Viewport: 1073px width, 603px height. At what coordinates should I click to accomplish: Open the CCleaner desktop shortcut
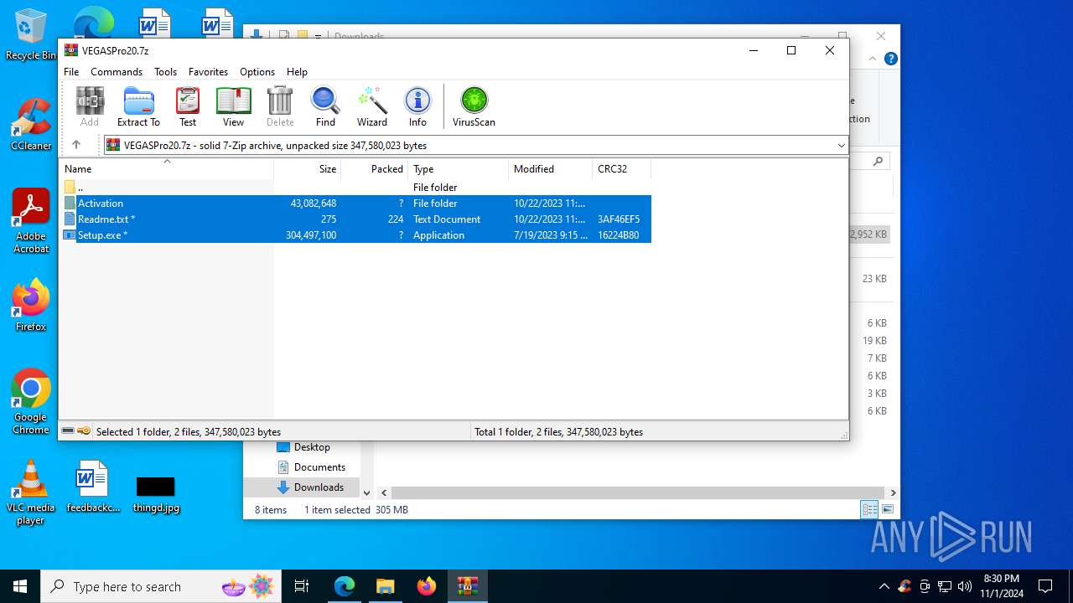click(31, 124)
